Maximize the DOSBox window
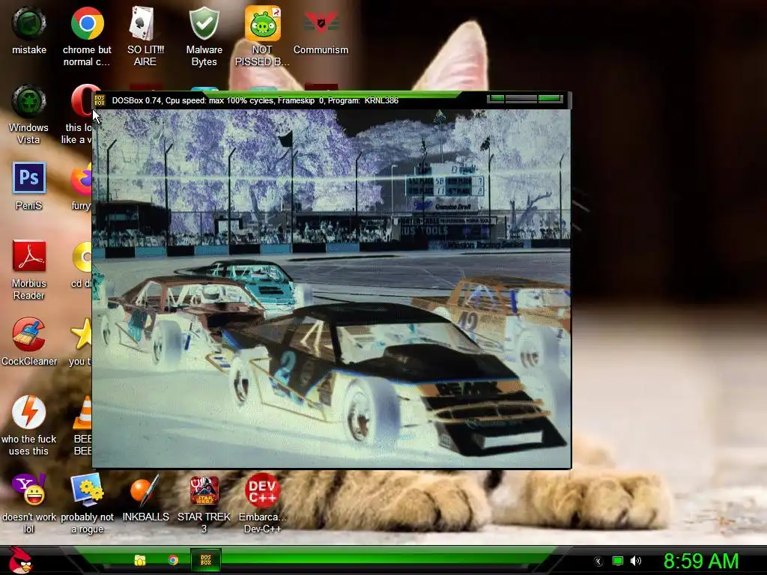 tap(521, 99)
